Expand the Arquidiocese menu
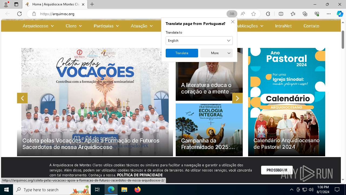The height and width of the screenshot is (195, 346). 38,26
